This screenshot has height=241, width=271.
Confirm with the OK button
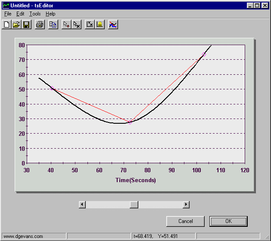point(228,221)
